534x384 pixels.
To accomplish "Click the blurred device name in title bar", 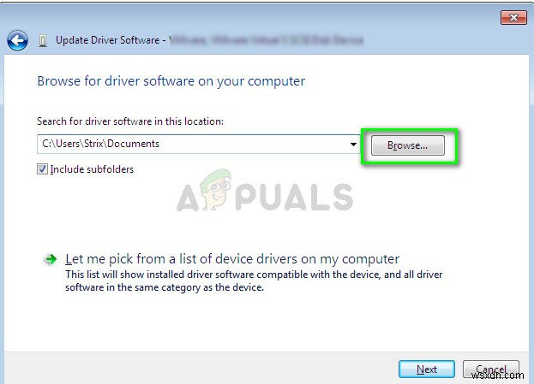I will point(267,40).
